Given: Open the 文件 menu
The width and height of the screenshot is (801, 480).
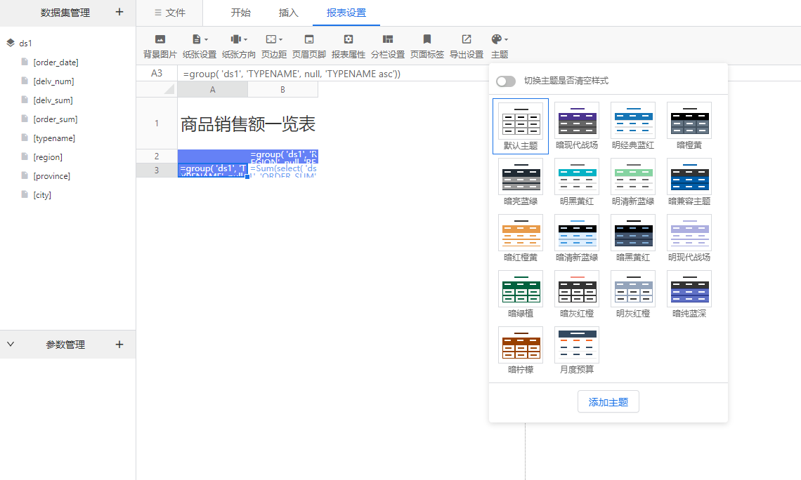Looking at the screenshot, I should coord(170,13).
